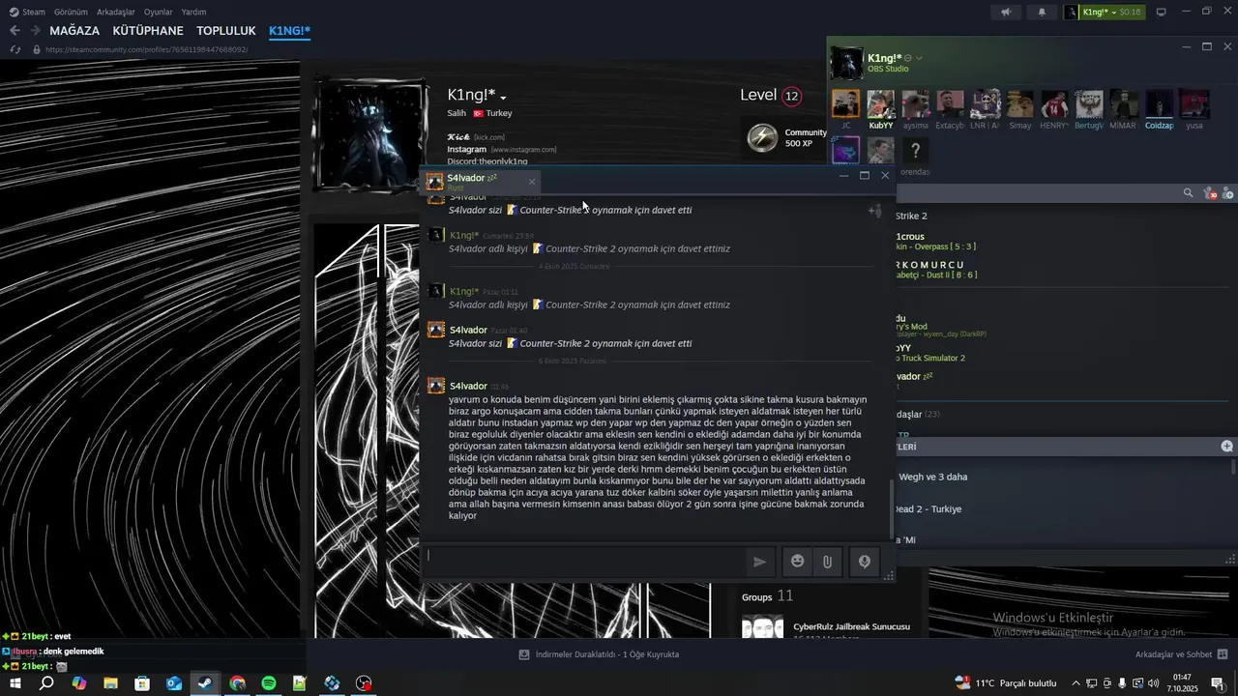Click the add-friend-to-chat icon in chat window
Viewport: 1238px width, 696px height.
click(x=874, y=211)
